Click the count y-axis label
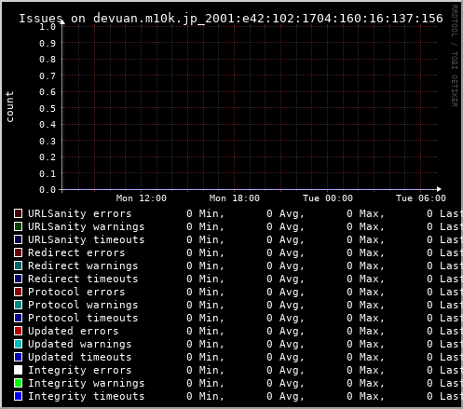 point(10,107)
